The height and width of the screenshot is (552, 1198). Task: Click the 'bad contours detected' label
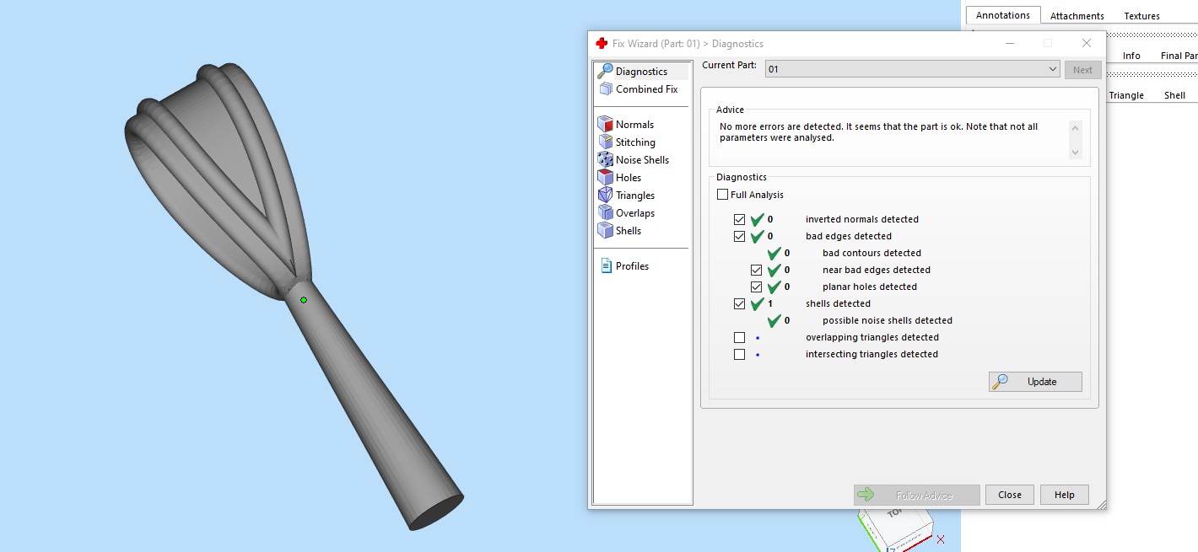(872, 253)
